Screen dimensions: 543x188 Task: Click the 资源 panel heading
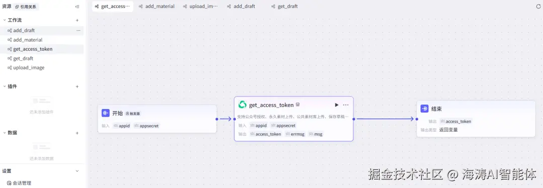tap(7, 6)
